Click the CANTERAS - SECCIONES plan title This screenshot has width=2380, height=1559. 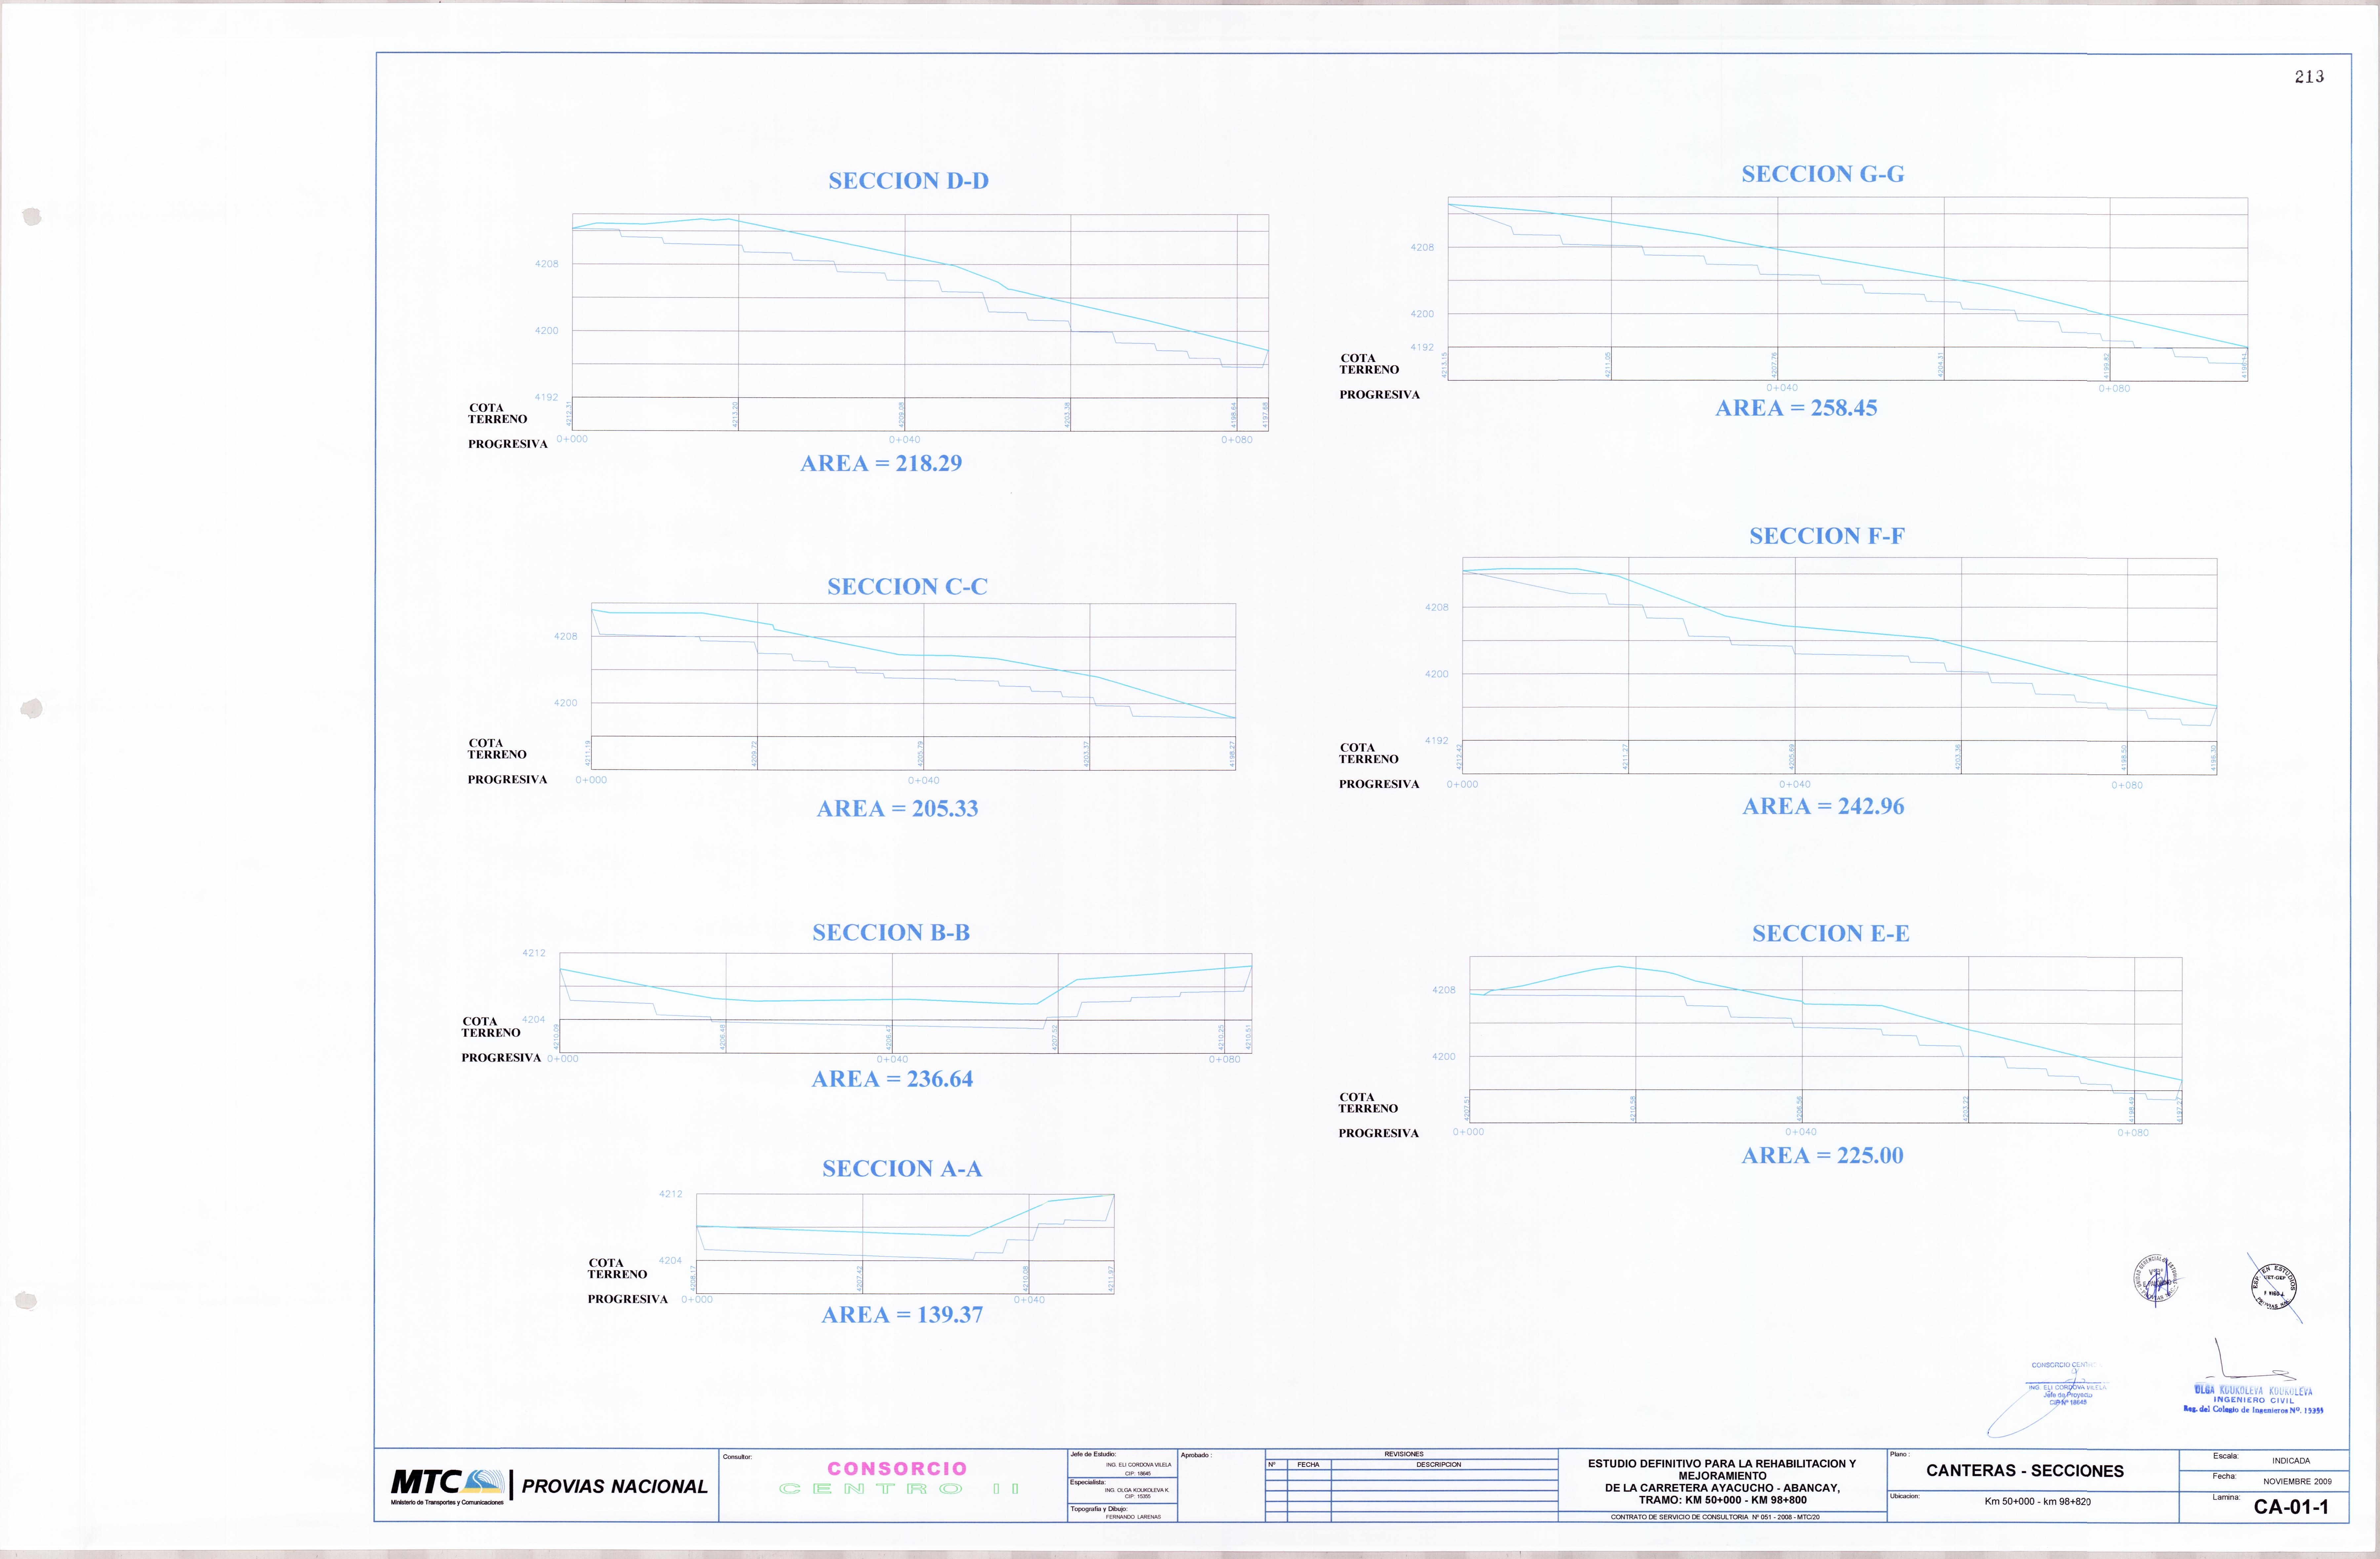pos(2025,1471)
